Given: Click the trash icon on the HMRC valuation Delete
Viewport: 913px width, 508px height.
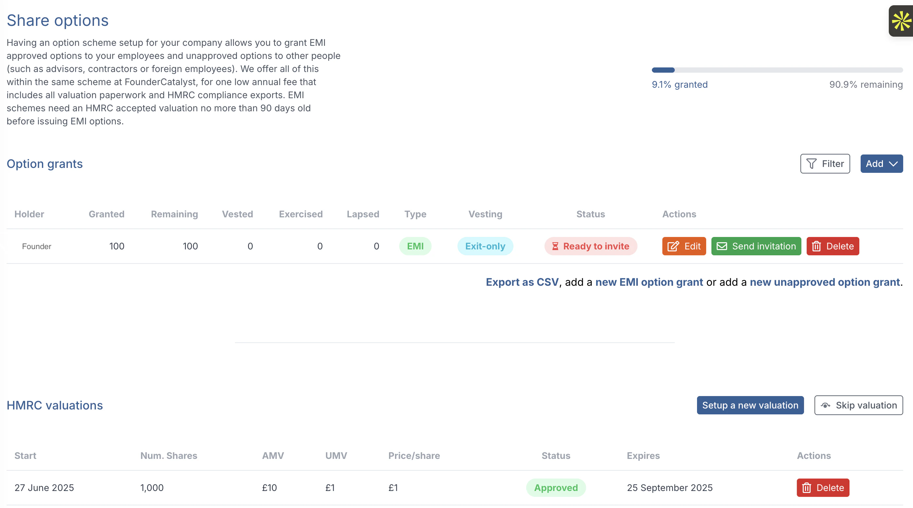Looking at the screenshot, I should (x=807, y=487).
